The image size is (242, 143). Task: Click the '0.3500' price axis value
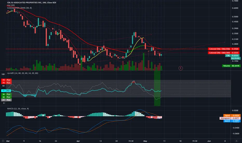click(x=235, y=33)
